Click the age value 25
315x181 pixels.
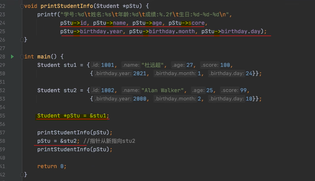(210, 90)
